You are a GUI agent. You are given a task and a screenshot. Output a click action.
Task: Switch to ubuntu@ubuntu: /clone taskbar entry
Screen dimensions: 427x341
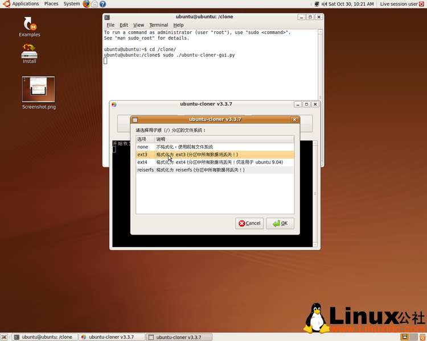45,337
